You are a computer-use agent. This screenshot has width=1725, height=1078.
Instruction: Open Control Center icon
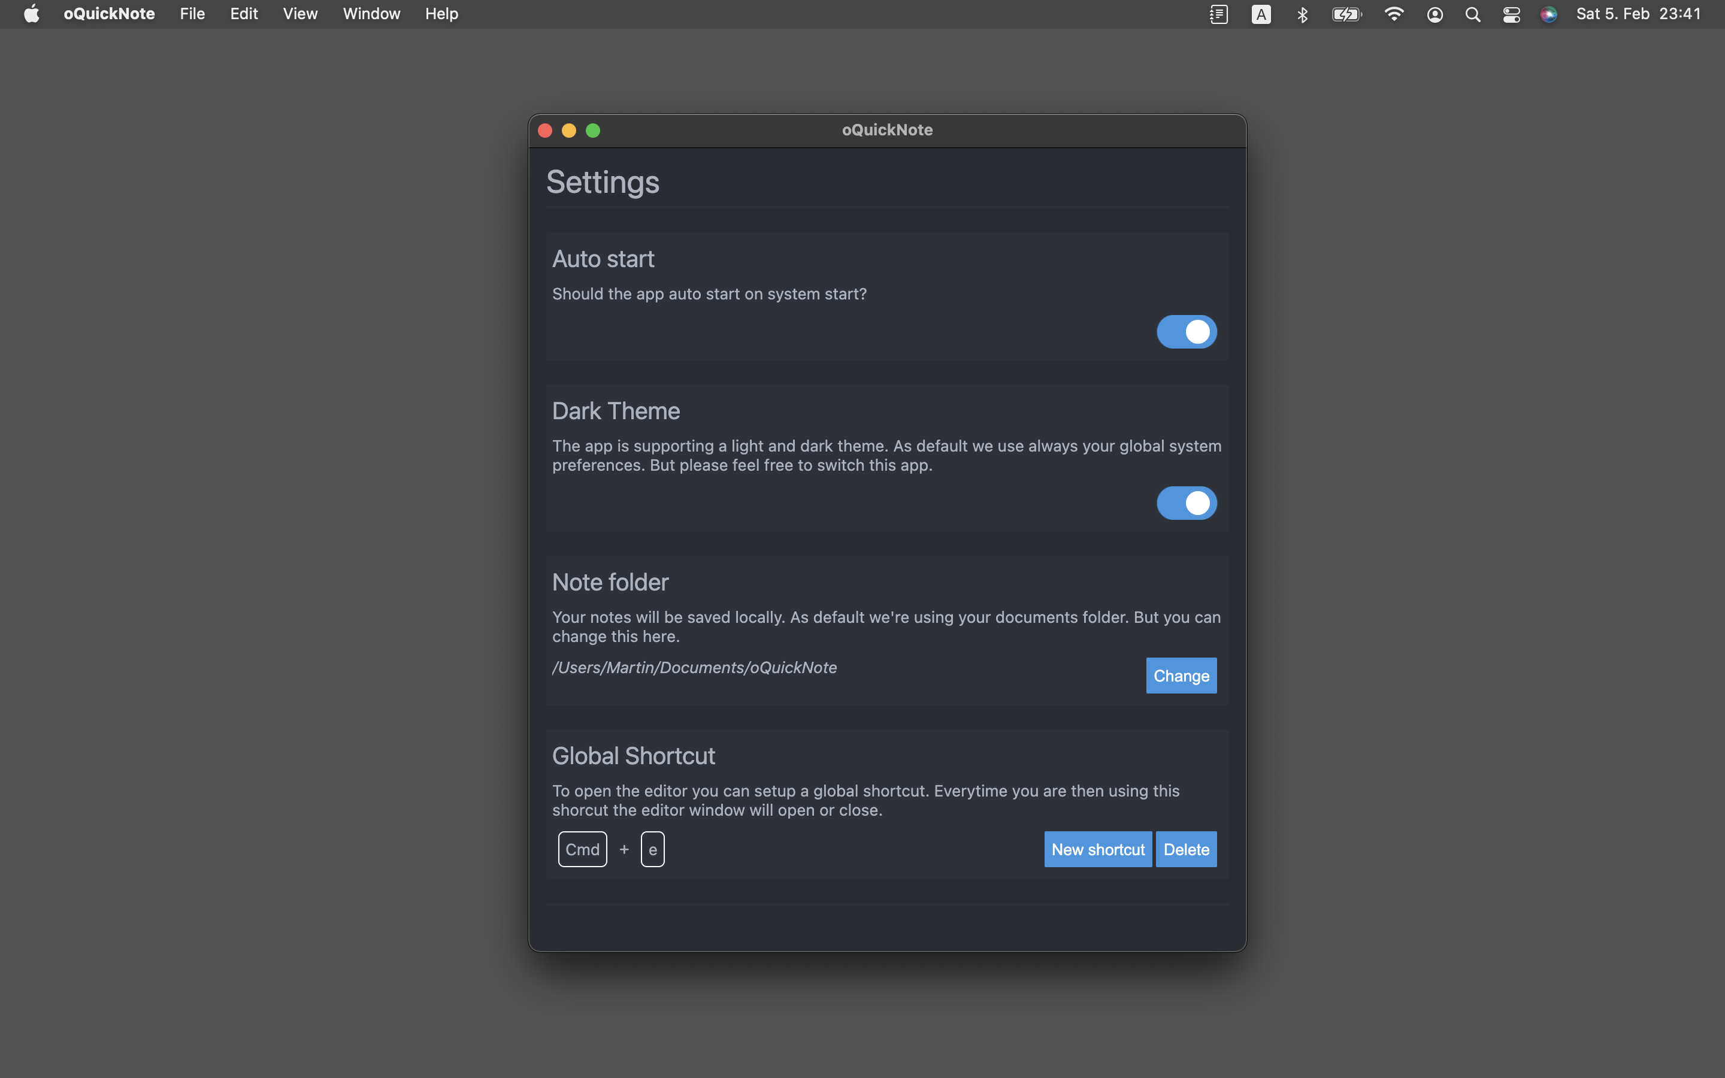[1511, 14]
